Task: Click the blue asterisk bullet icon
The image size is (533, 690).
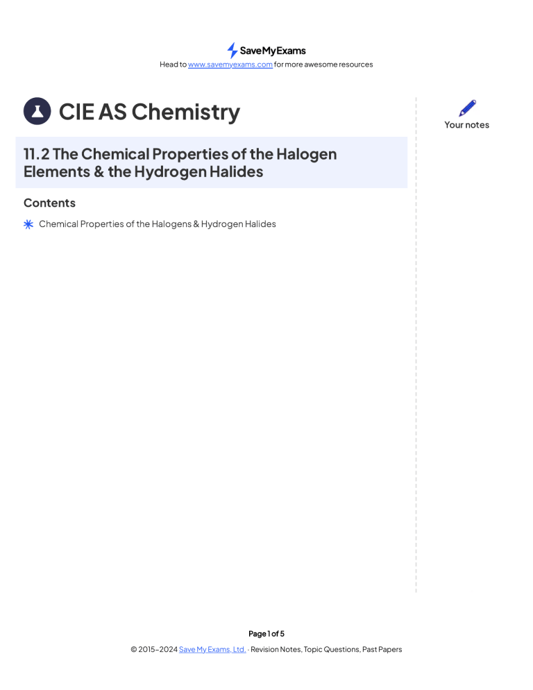Action: click(28, 224)
